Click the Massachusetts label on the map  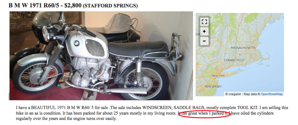(243, 48)
